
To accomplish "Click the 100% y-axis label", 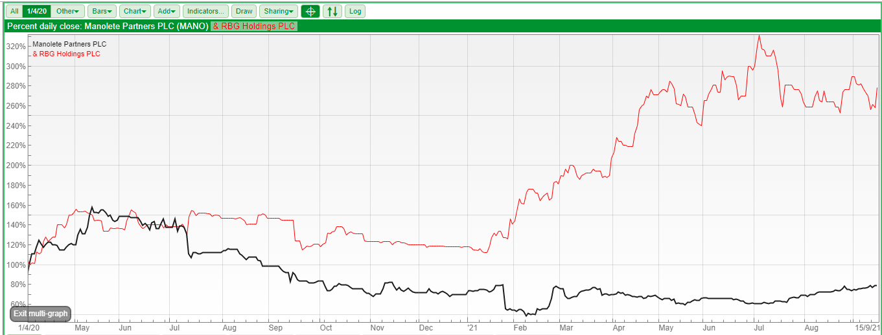I will click(x=16, y=265).
